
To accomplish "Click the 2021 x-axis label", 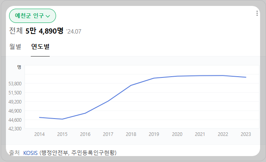I will coord(200,134).
